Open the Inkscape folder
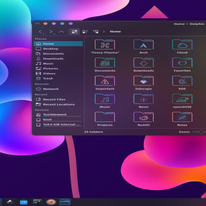 tap(144, 81)
